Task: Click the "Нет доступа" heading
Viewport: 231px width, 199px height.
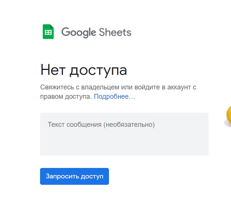Action: point(83,70)
